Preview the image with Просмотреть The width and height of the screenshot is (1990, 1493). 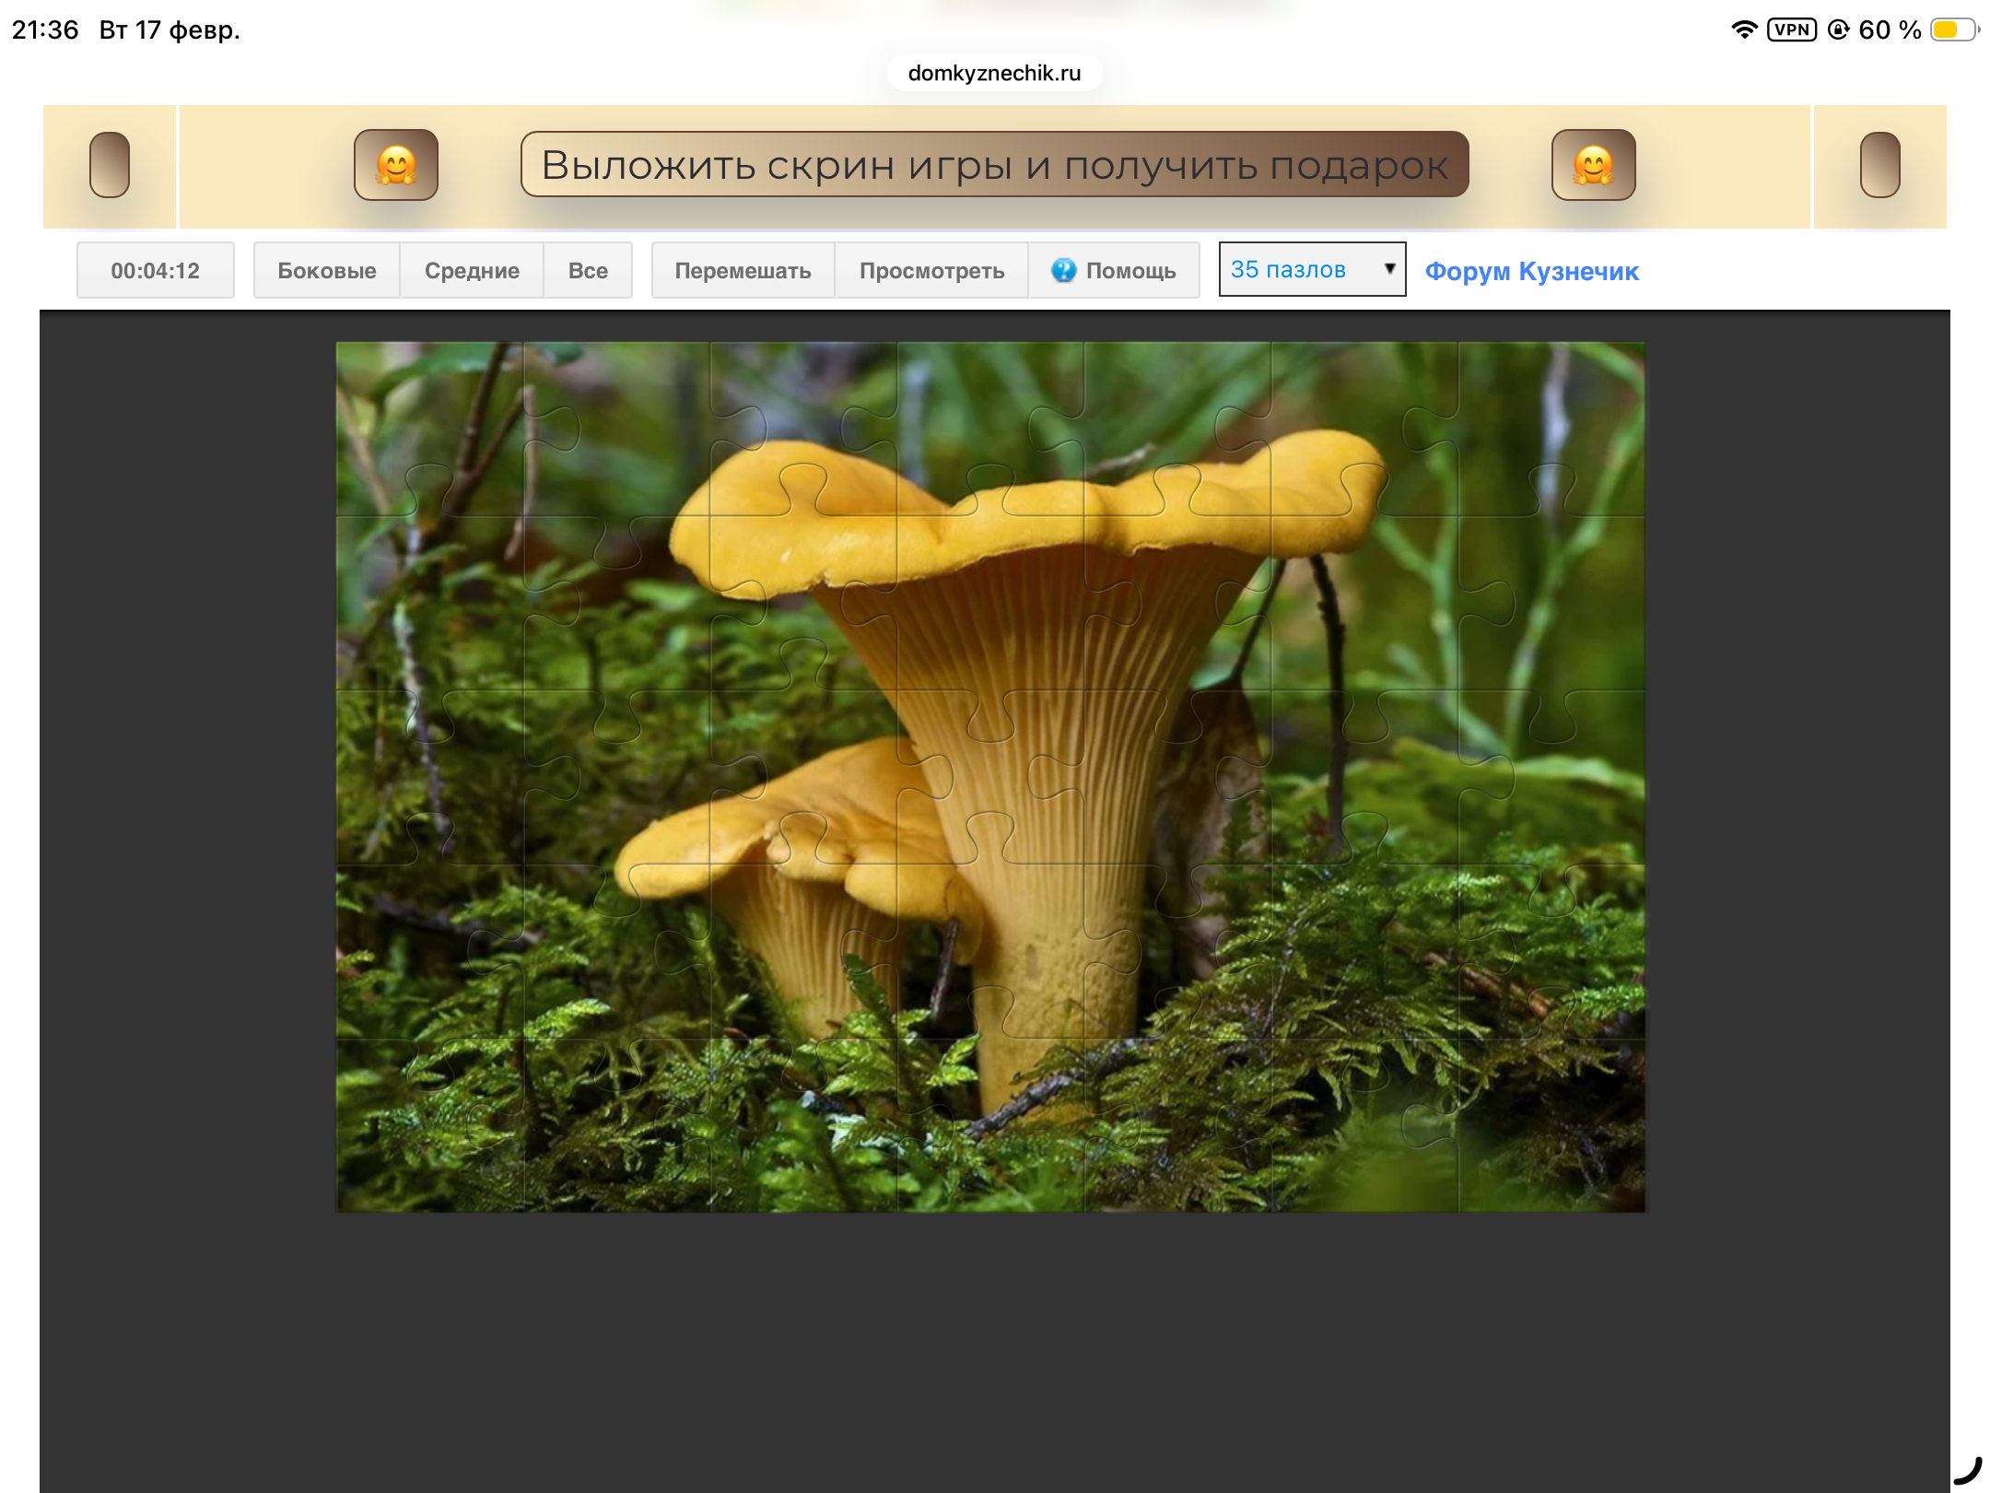931,270
